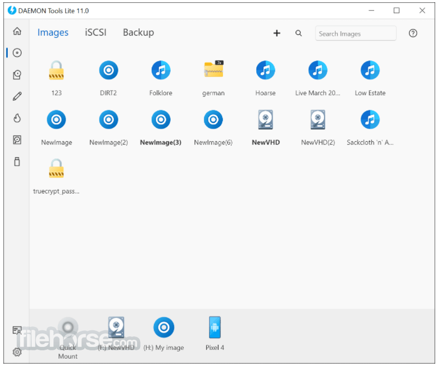Open the virtual drives icon in sidebar

coord(17,75)
